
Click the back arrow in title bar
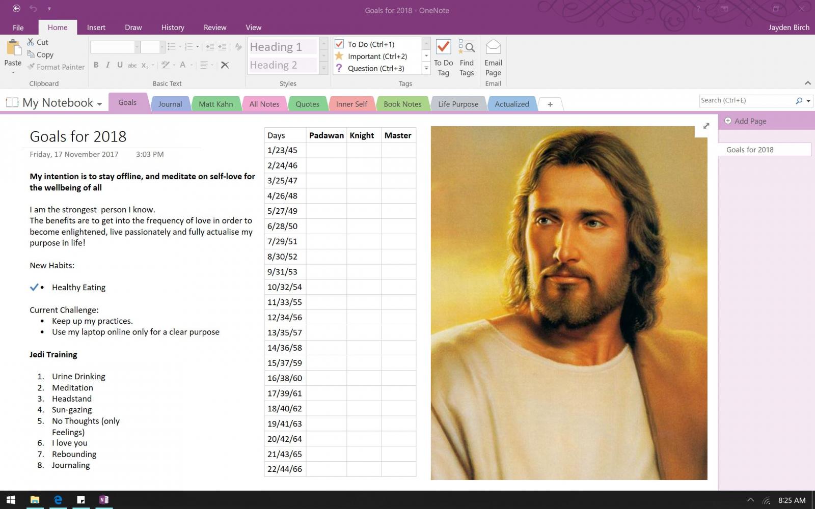pos(16,9)
